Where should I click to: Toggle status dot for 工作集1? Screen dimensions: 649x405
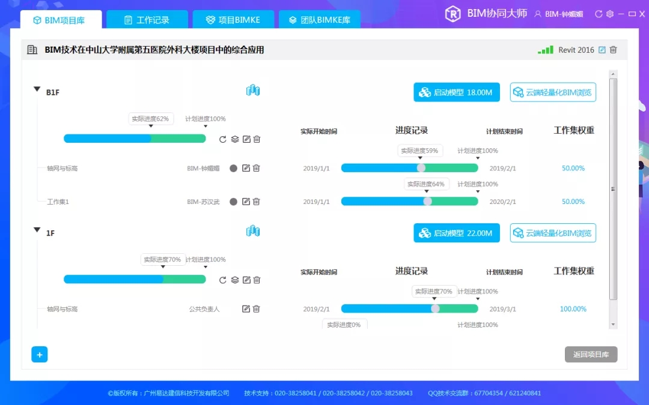coord(233,202)
